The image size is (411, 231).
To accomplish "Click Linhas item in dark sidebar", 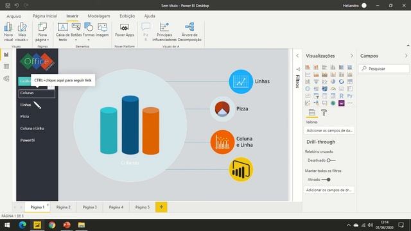I will (26, 105).
